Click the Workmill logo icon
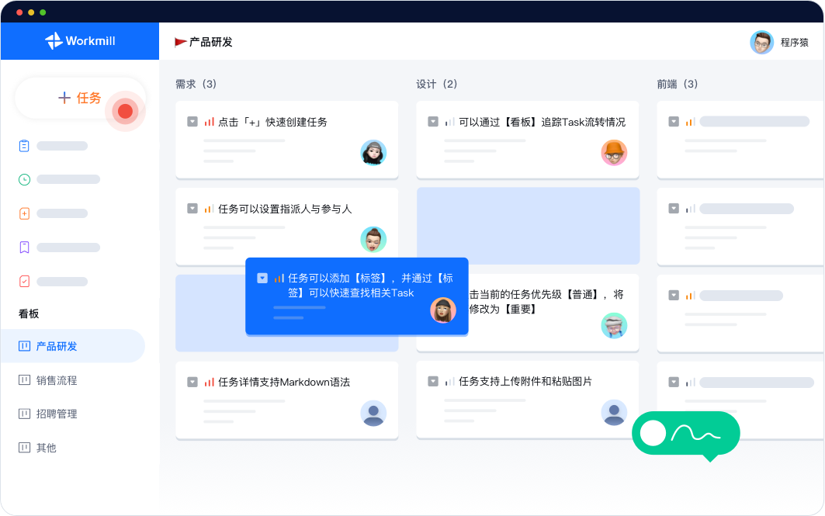The height and width of the screenshot is (516, 825). pyautogui.click(x=53, y=41)
